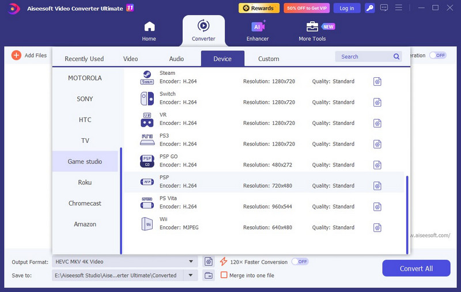Click 'Resolution: 480x272' text
Screen dimensions: 461x292
pos(267,165)
